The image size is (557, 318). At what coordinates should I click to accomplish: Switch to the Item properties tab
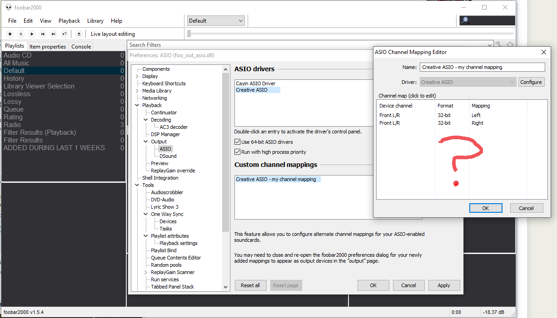(x=48, y=46)
